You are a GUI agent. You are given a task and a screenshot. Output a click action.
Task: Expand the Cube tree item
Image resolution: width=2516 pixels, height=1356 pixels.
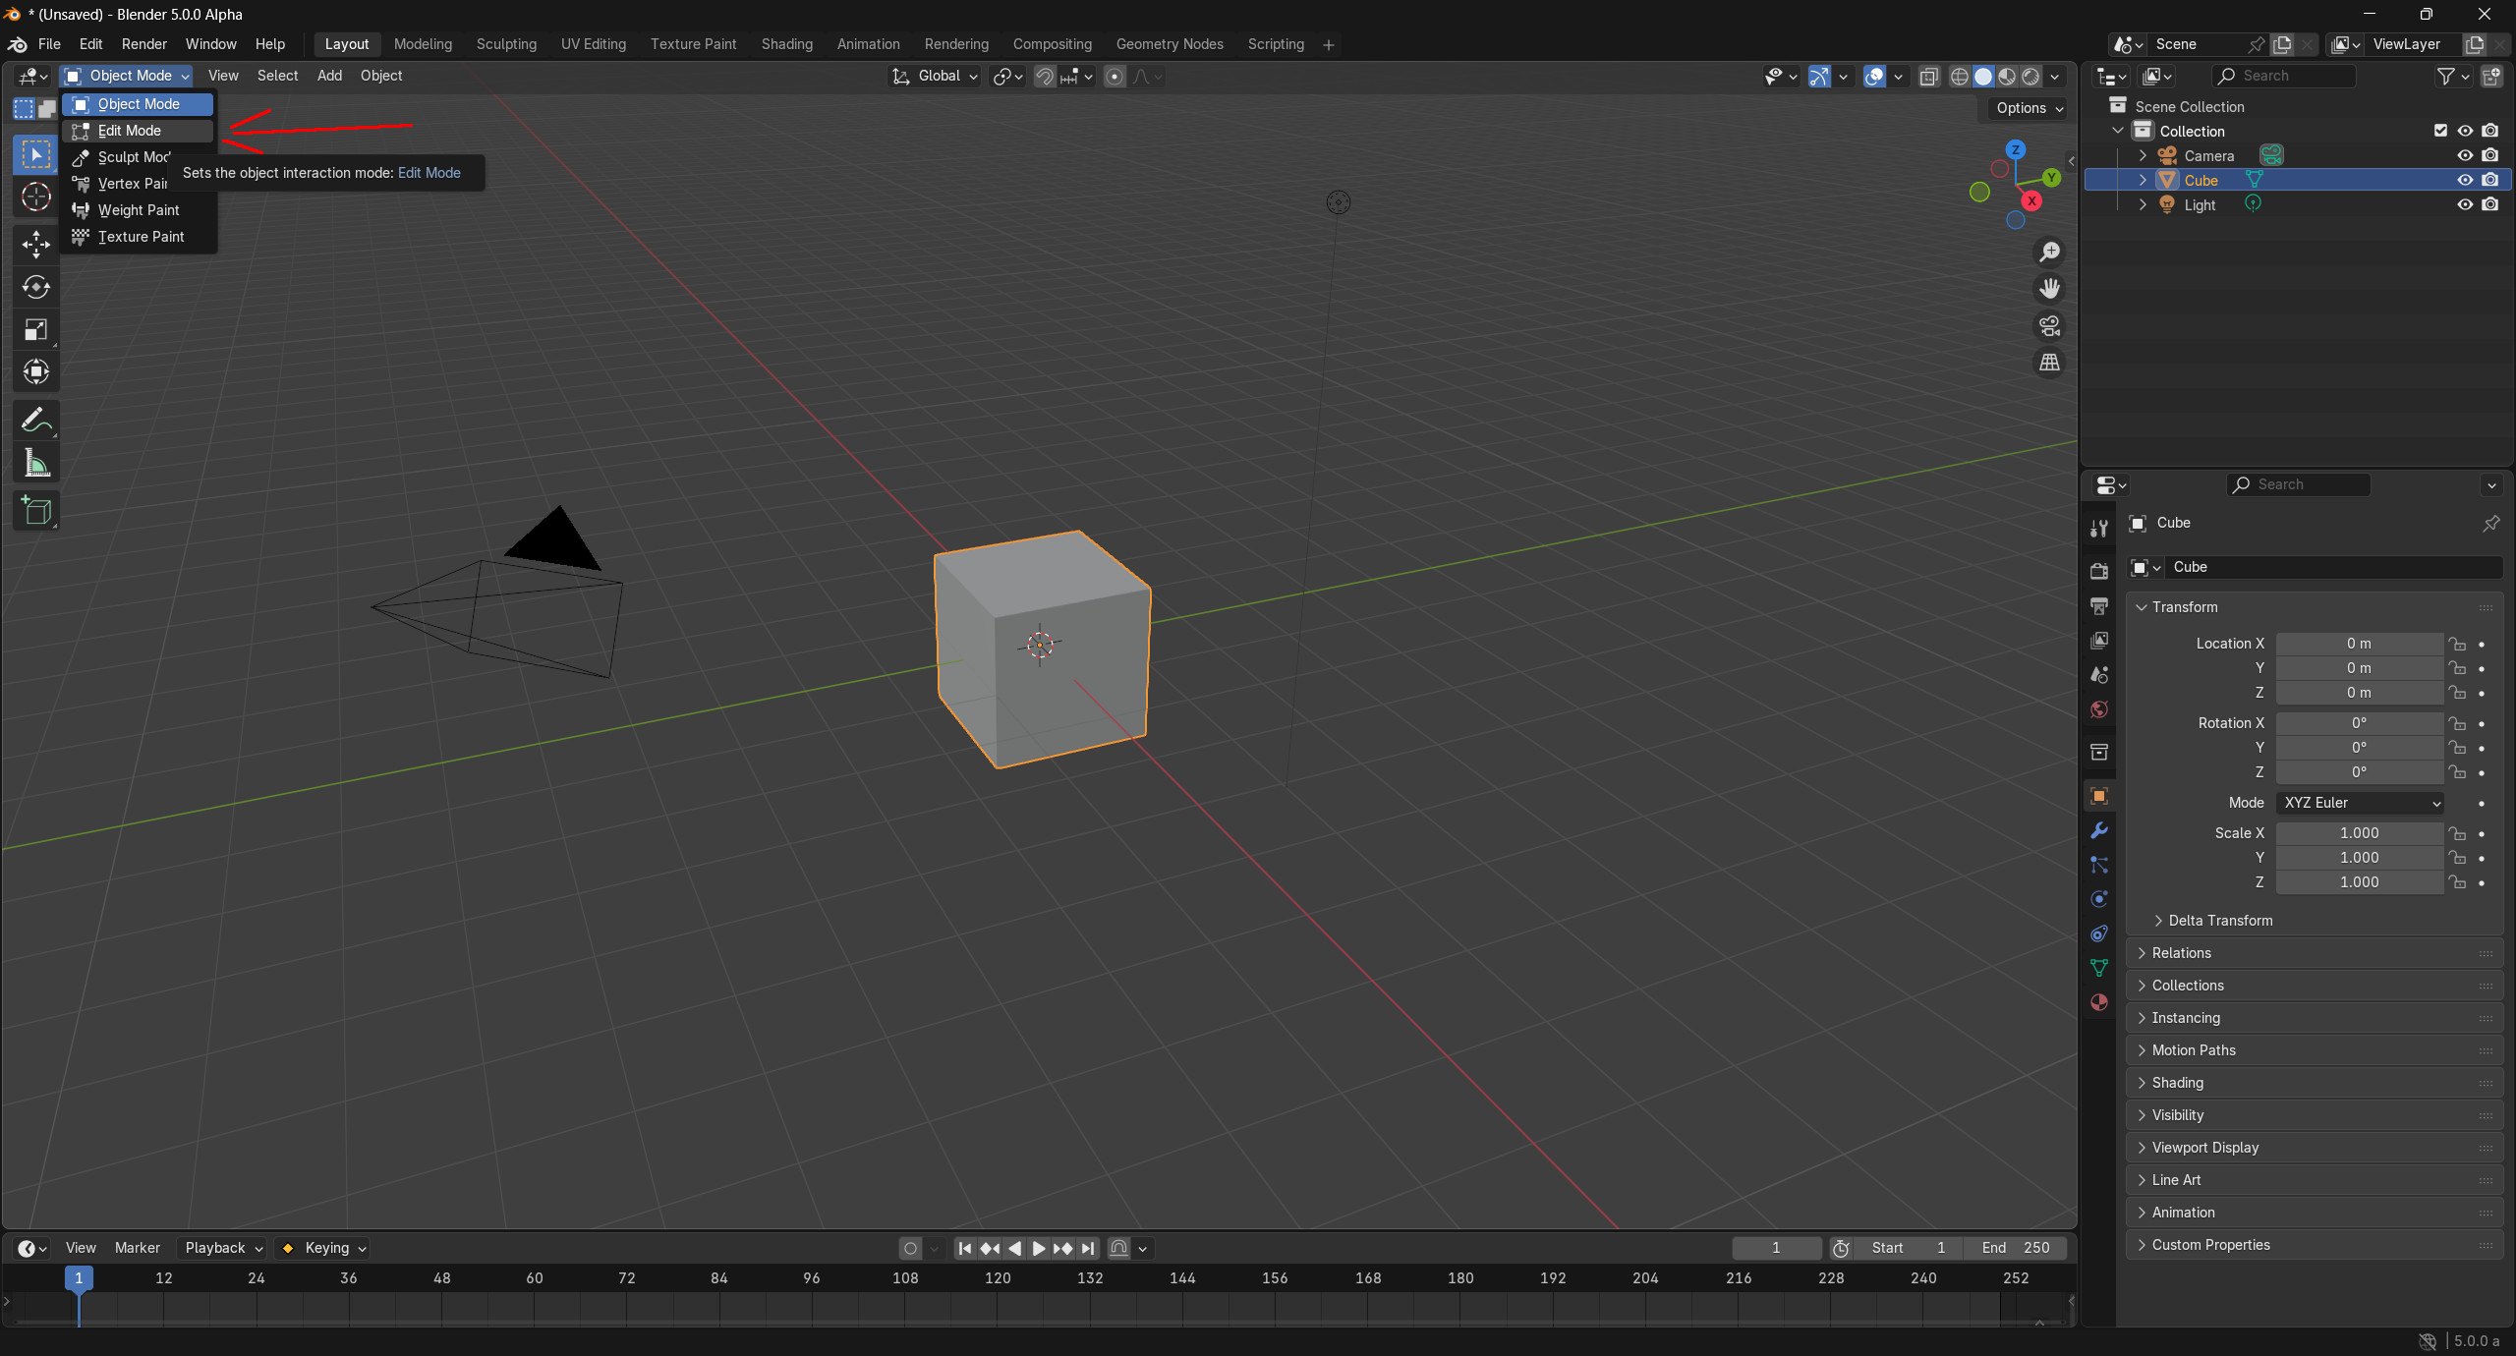pyautogui.click(x=2143, y=181)
